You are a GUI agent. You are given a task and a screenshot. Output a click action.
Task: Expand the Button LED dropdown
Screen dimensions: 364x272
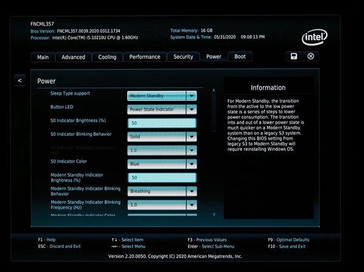tap(162, 110)
